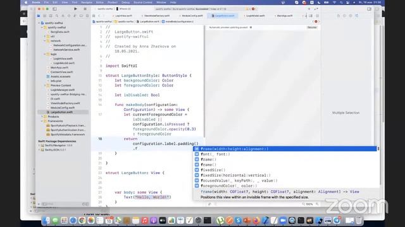Screen dimensions: 405x227
Task: Expand the util folder
Action: point(45,37)
